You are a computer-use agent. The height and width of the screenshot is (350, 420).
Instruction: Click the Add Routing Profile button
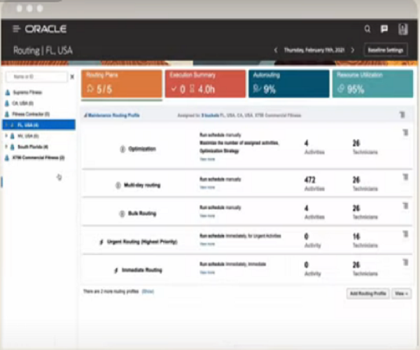(367, 293)
